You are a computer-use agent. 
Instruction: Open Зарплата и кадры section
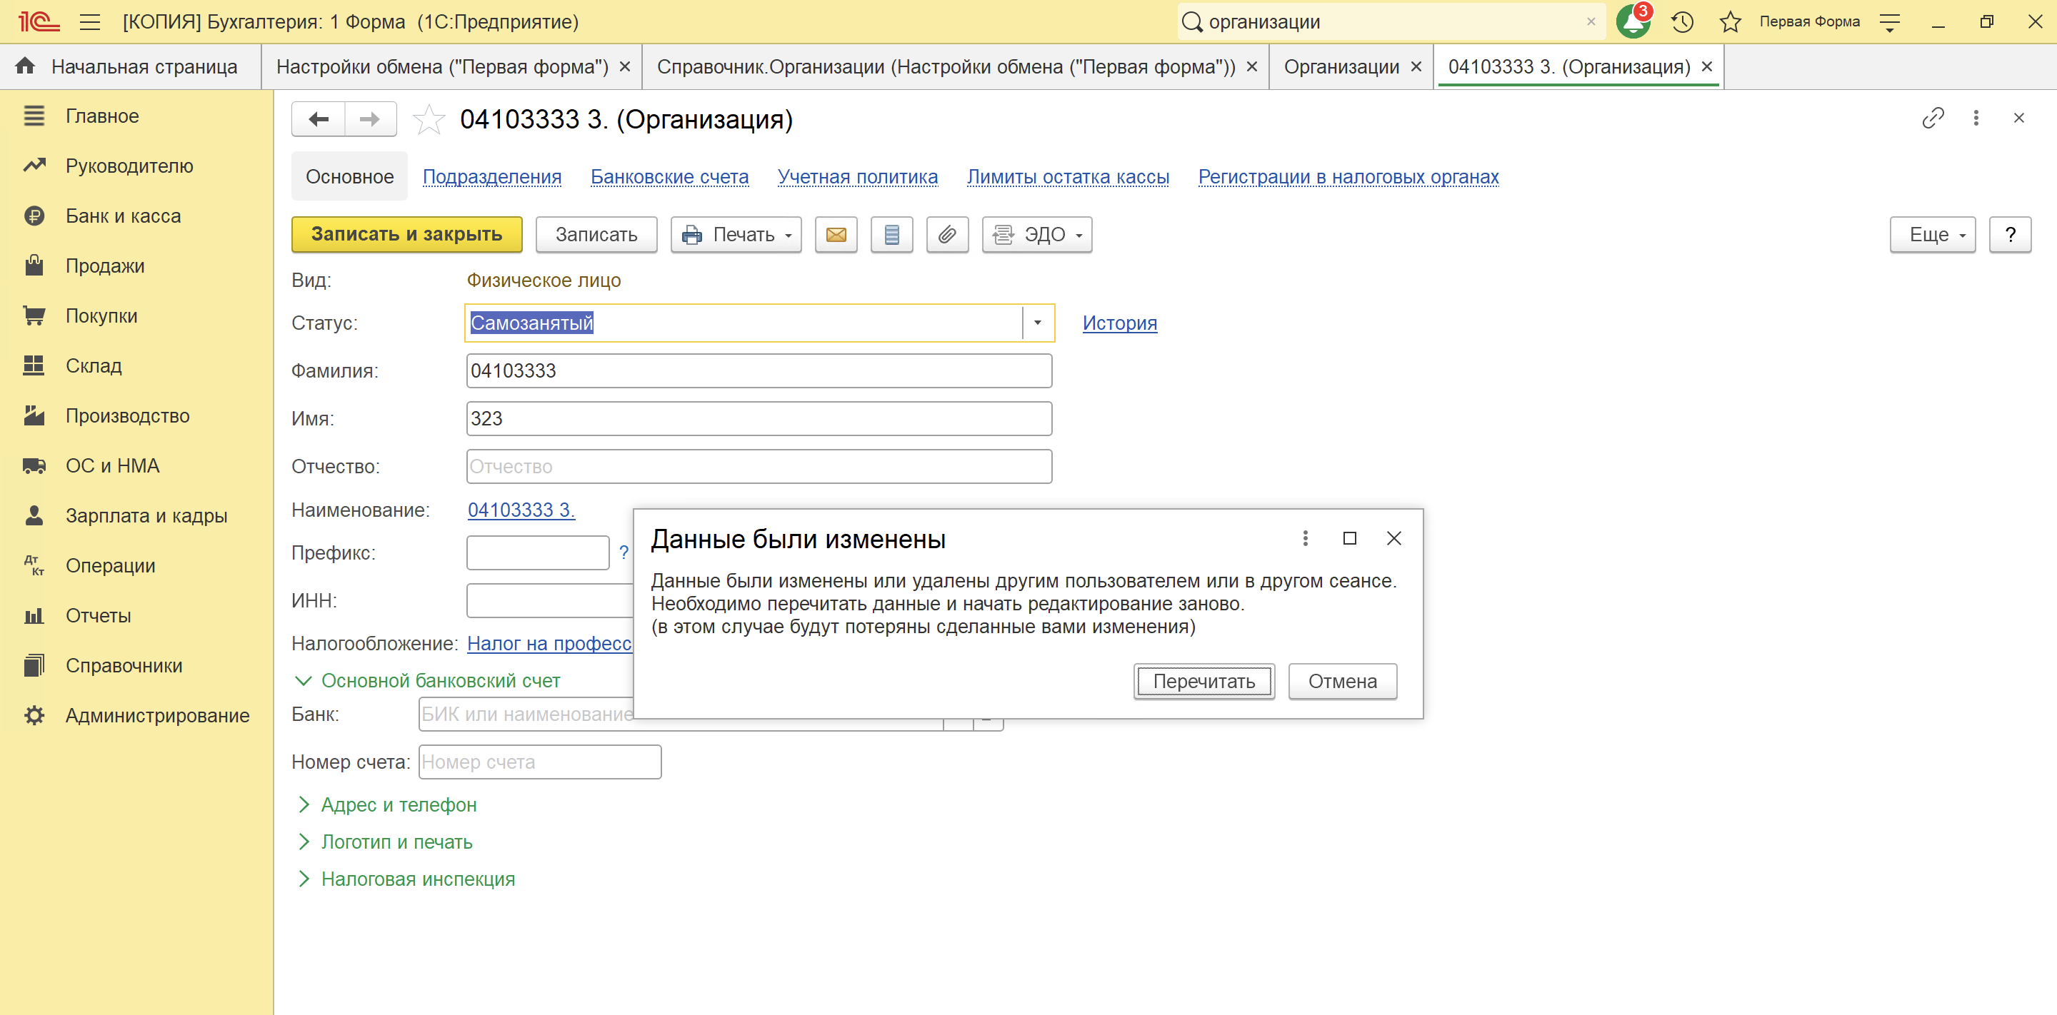146,515
